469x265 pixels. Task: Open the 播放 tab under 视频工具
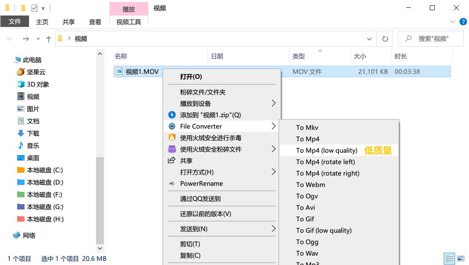click(128, 8)
